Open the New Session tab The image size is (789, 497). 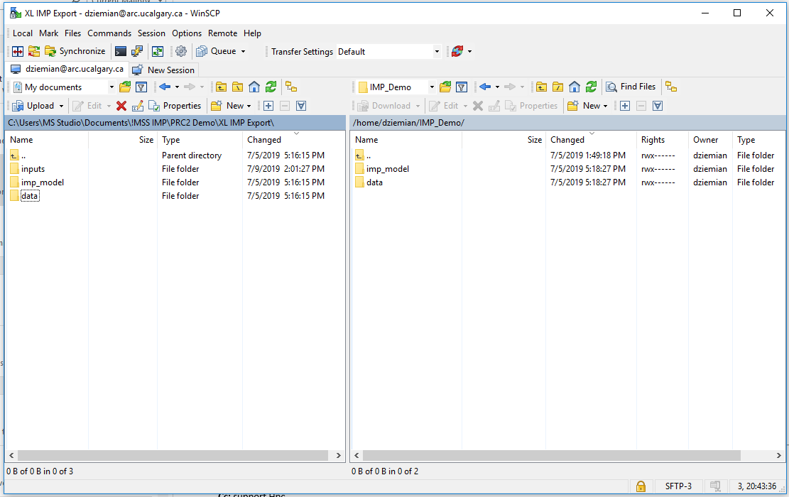coord(163,70)
